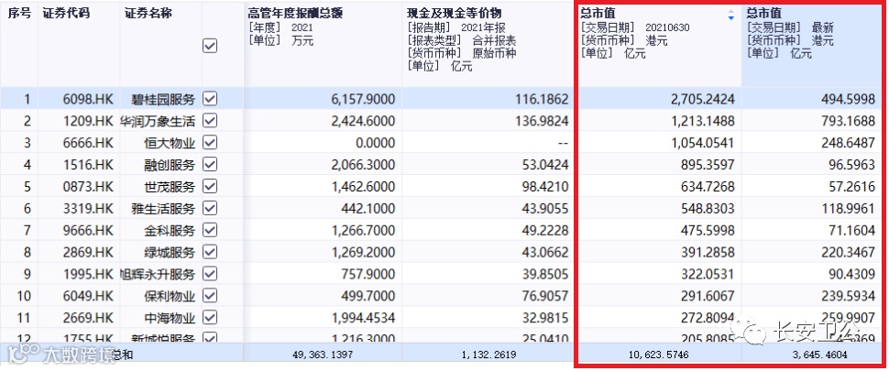Uncheck the checkbox for 碧桂园服务
The height and width of the screenshot is (371, 889).
210,99
